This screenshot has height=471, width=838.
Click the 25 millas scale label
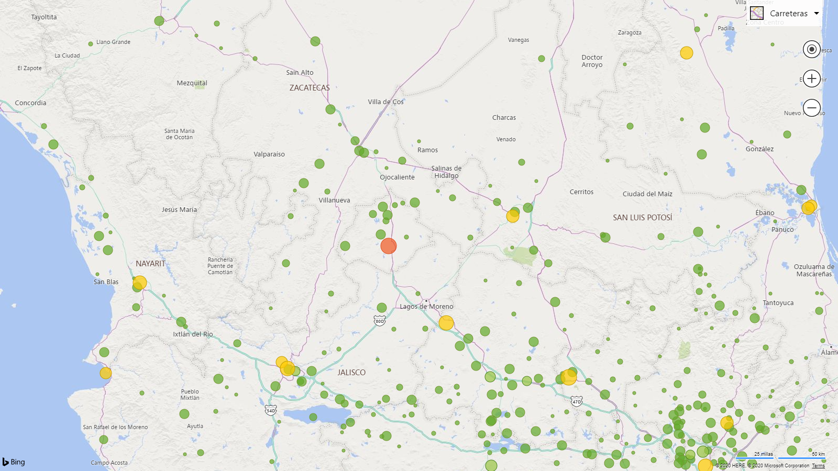(764, 454)
